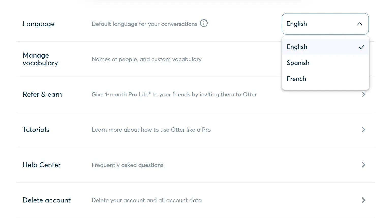Pick French as the conversation language
This screenshot has width=382, height=222.
click(296, 79)
